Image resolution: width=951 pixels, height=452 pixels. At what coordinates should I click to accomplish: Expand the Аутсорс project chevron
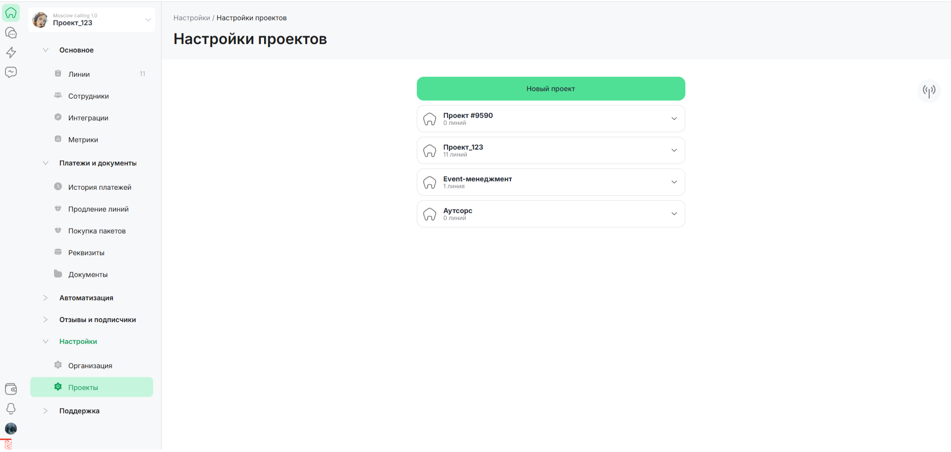pos(673,214)
